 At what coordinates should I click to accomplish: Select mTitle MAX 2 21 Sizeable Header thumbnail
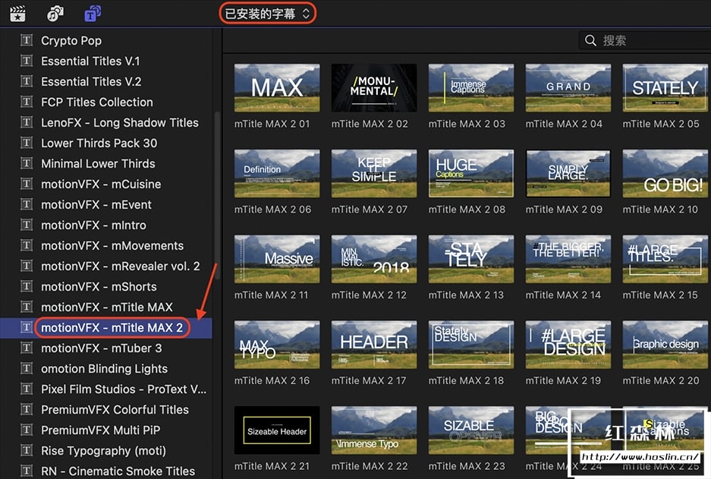(x=277, y=430)
